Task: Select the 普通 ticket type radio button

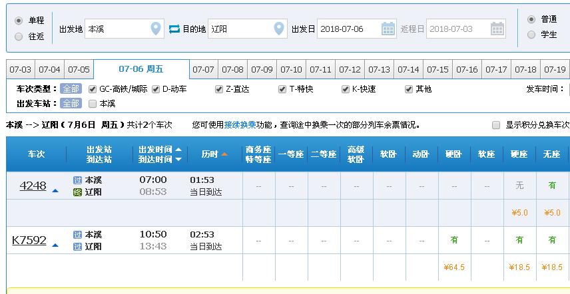Action: tap(531, 19)
